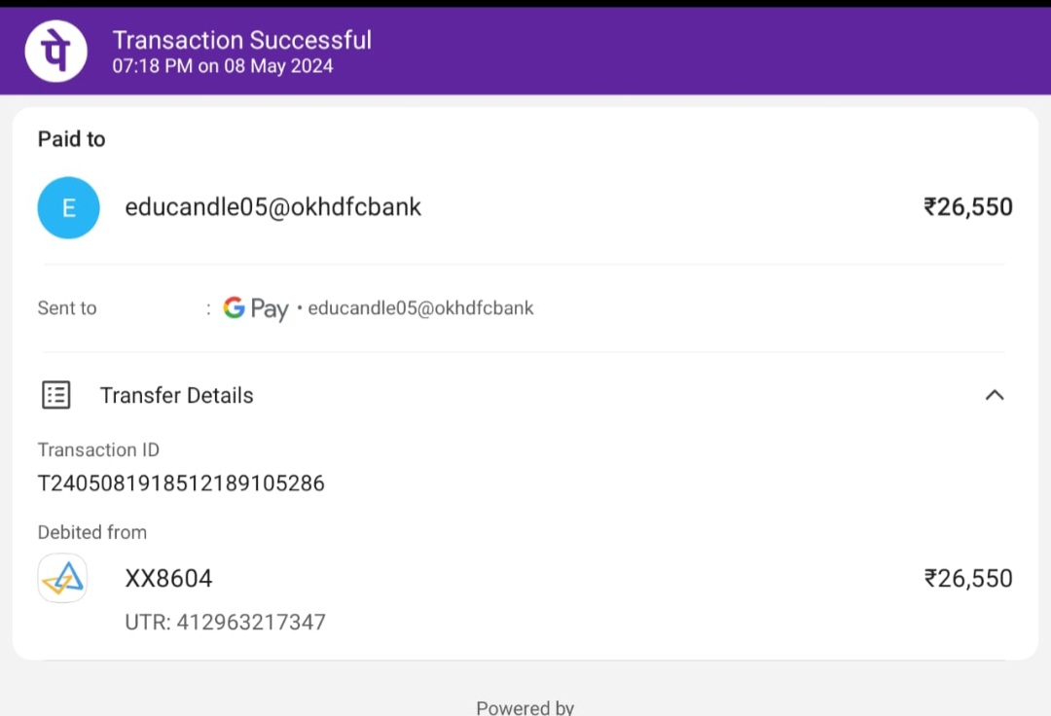Click the ₹26,550 amount in the Paid to row

(967, 207)
